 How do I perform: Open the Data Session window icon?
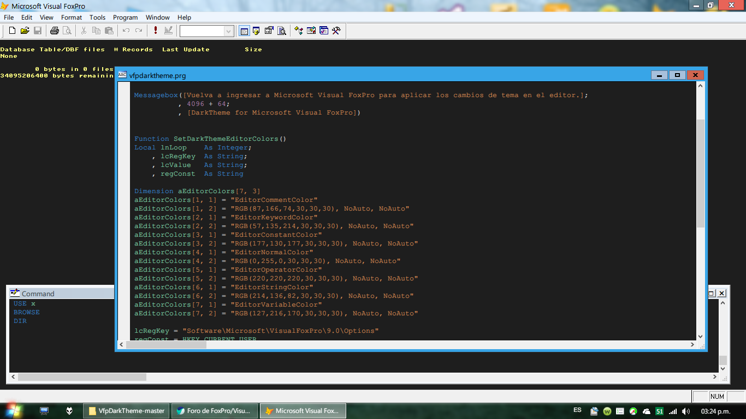pos(256,31)
